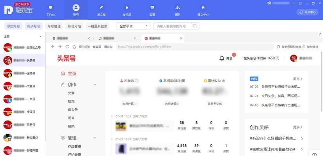Collapse the 管理 menu chevron
The height and width of the screenshot is (156, 323).
95,138
